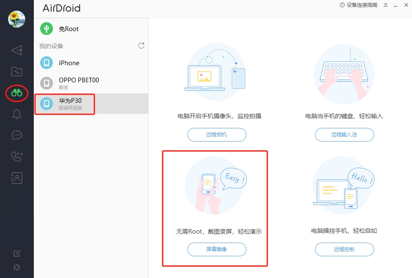412x278 pixels.
Task: Click the edit feedback pencil icon
Action: pos(17,253)
